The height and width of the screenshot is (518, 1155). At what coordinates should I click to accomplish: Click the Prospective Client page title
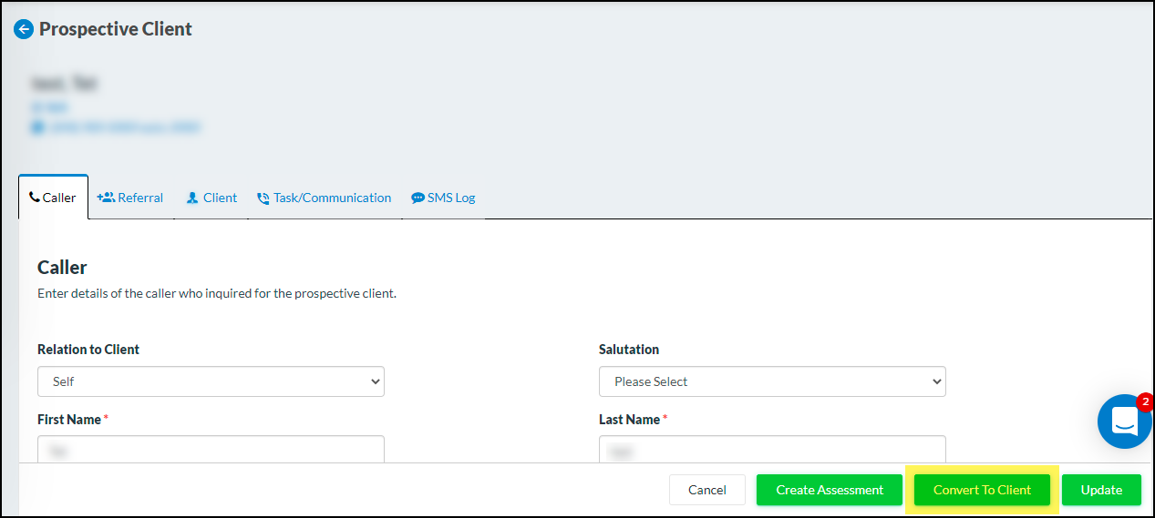click(x=116, y=29)
